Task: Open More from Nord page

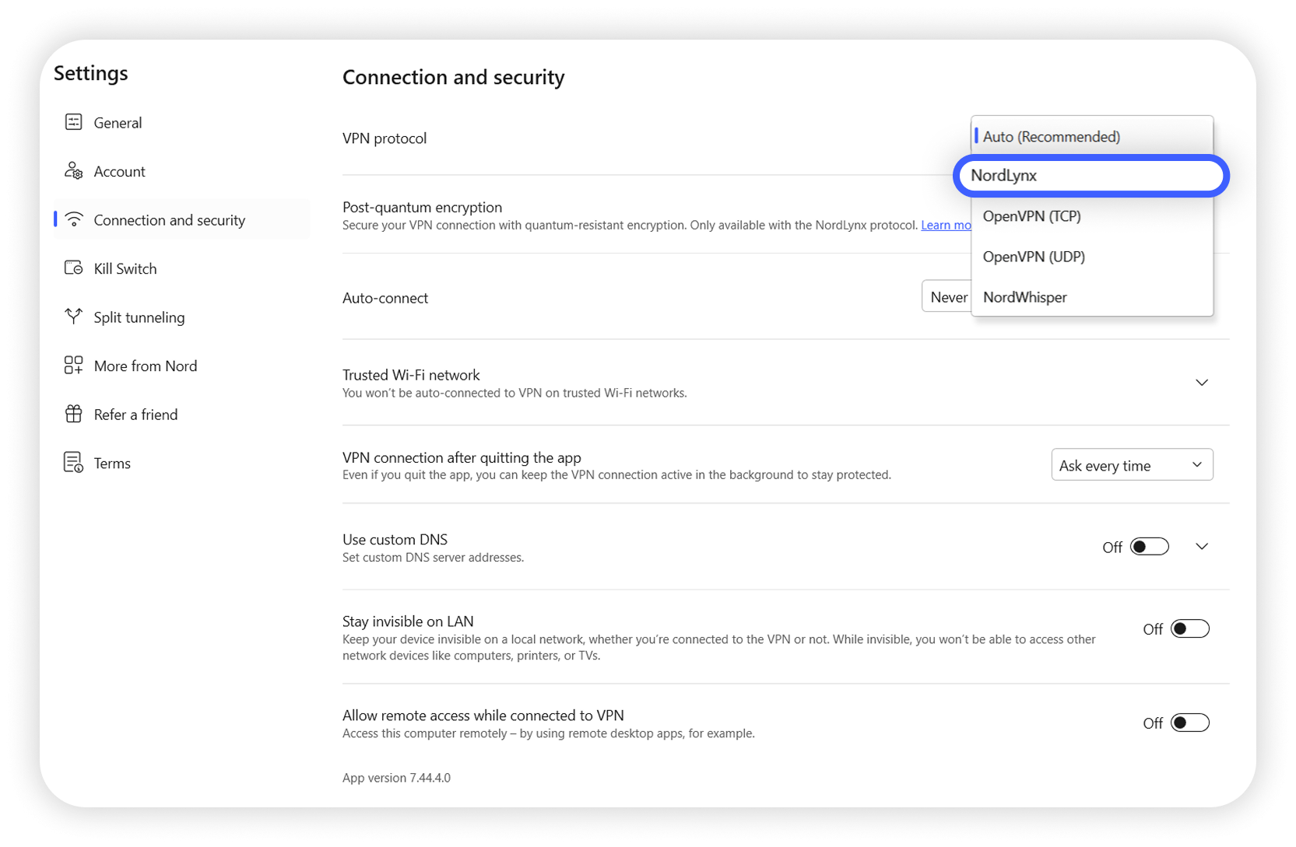Action: pyautogui.click(x=182, y=366)
